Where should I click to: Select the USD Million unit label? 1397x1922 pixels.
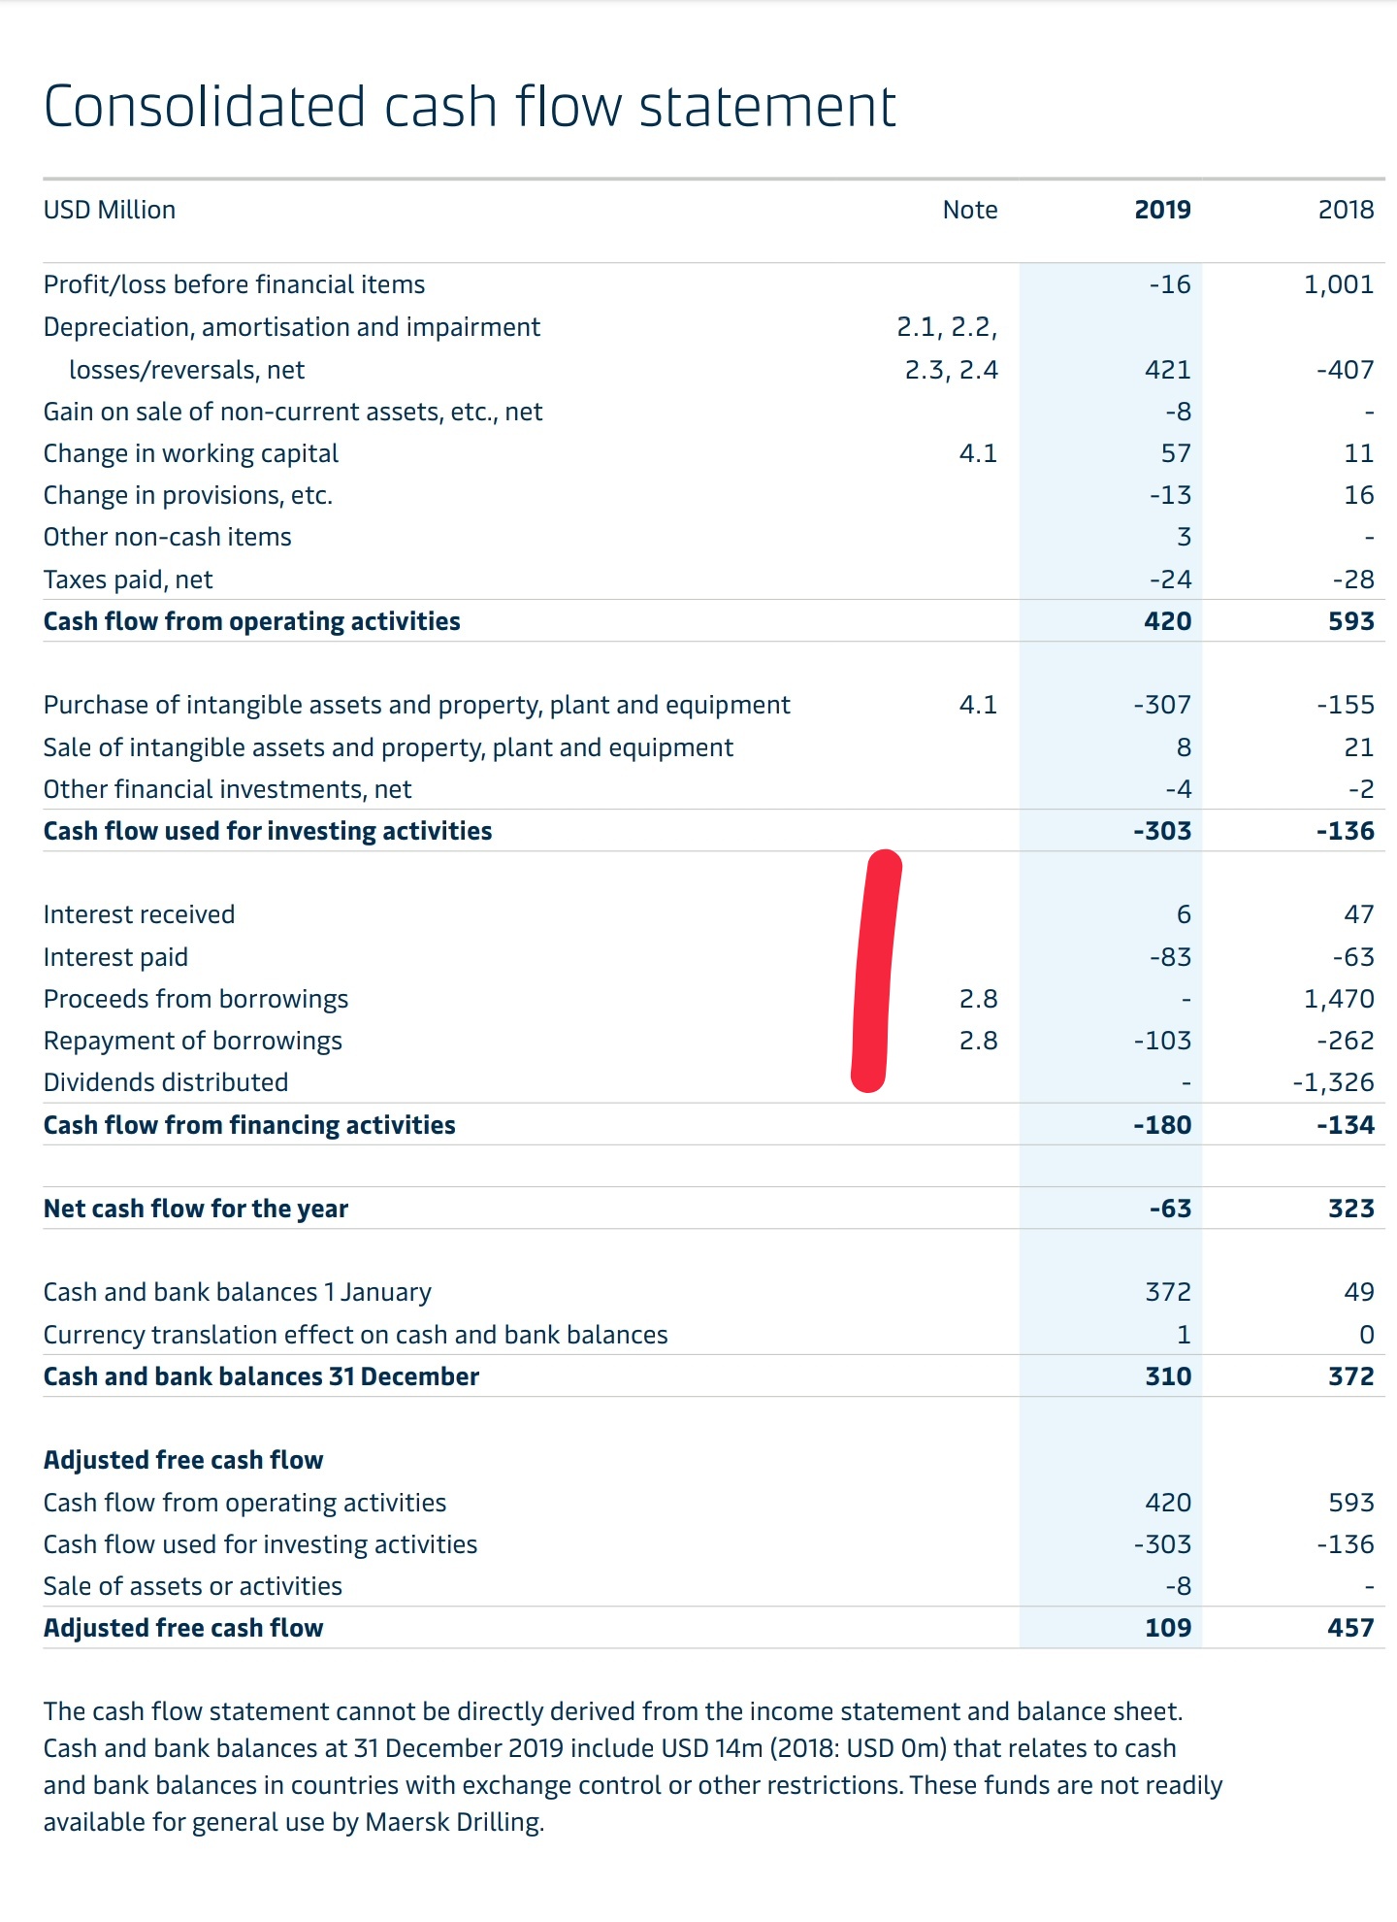[x=110, y=210]
